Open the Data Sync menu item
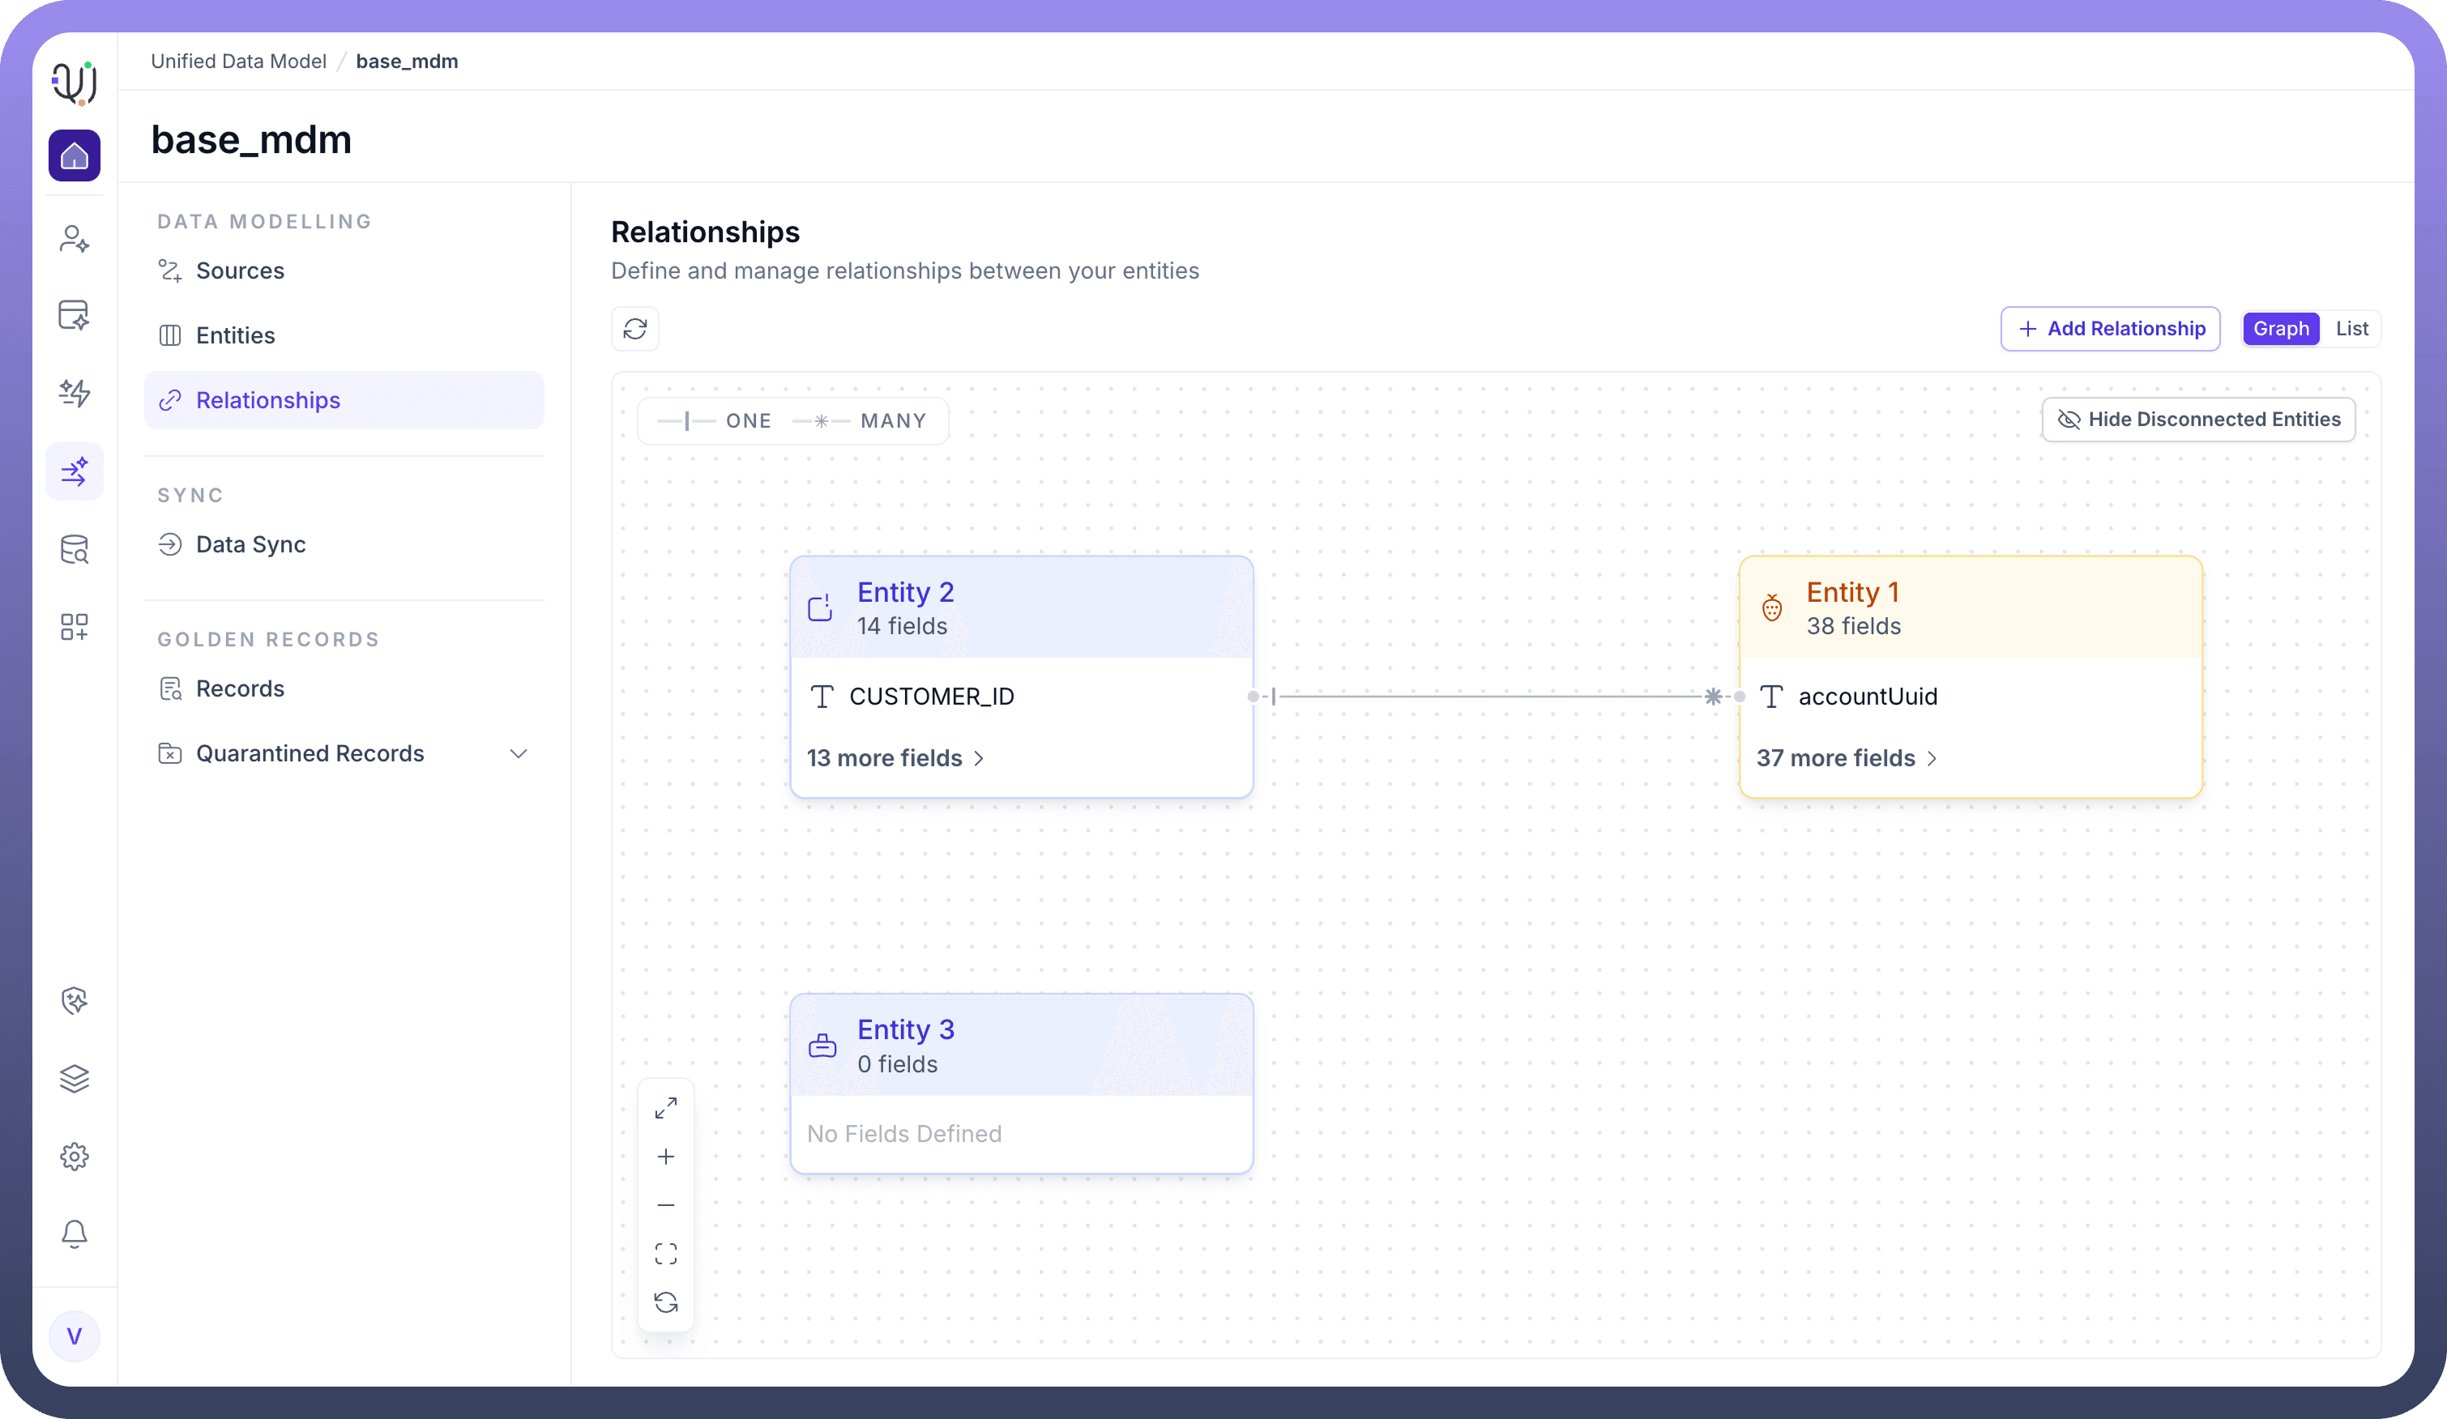 pyautogui.click(x=250, y=544)
